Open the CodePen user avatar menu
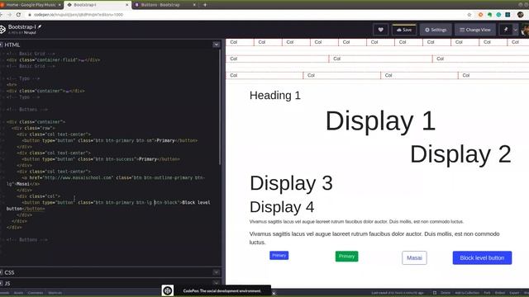 point(526,30)
